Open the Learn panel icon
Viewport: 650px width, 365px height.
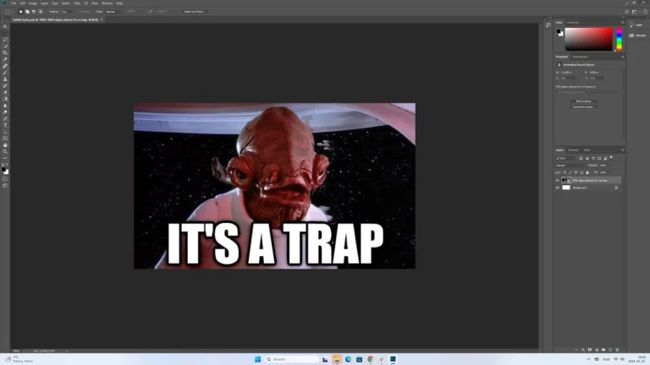(631, 25)
